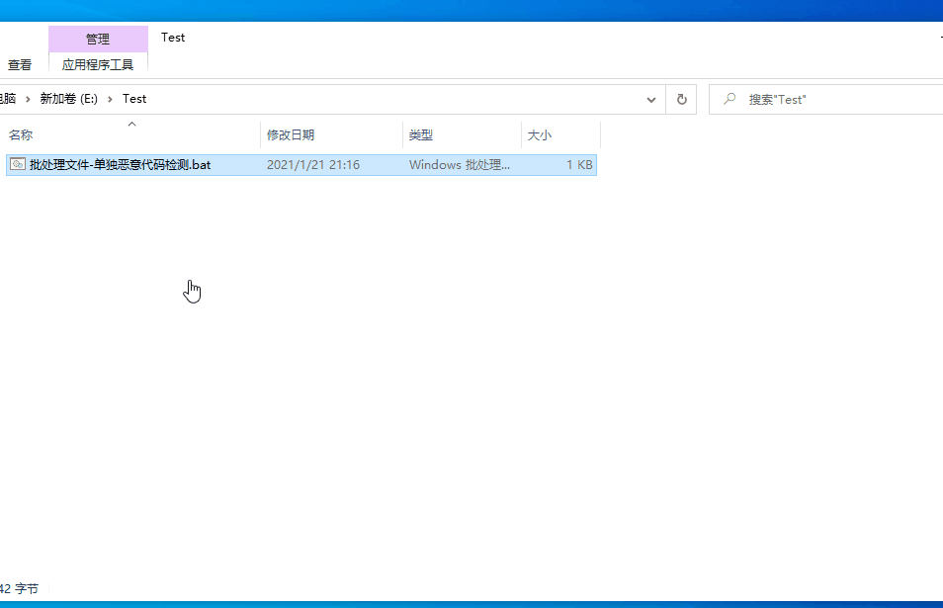Click Test in the breadcrumb path
The width and height of the screenshot is (943, 608).
pyautogui.click(x=133, y=98)
